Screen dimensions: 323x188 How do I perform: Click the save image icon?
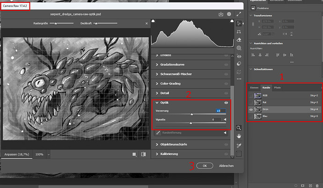tap(220, 14)
